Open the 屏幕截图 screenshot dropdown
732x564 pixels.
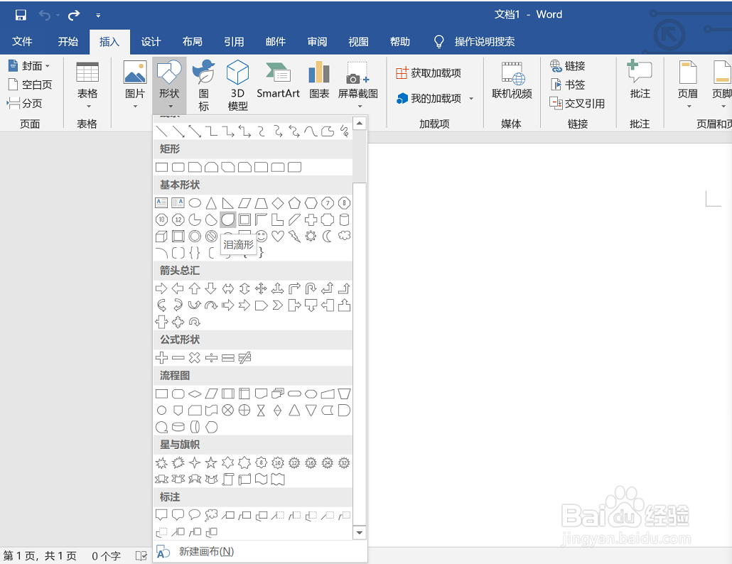pos(358,85)
